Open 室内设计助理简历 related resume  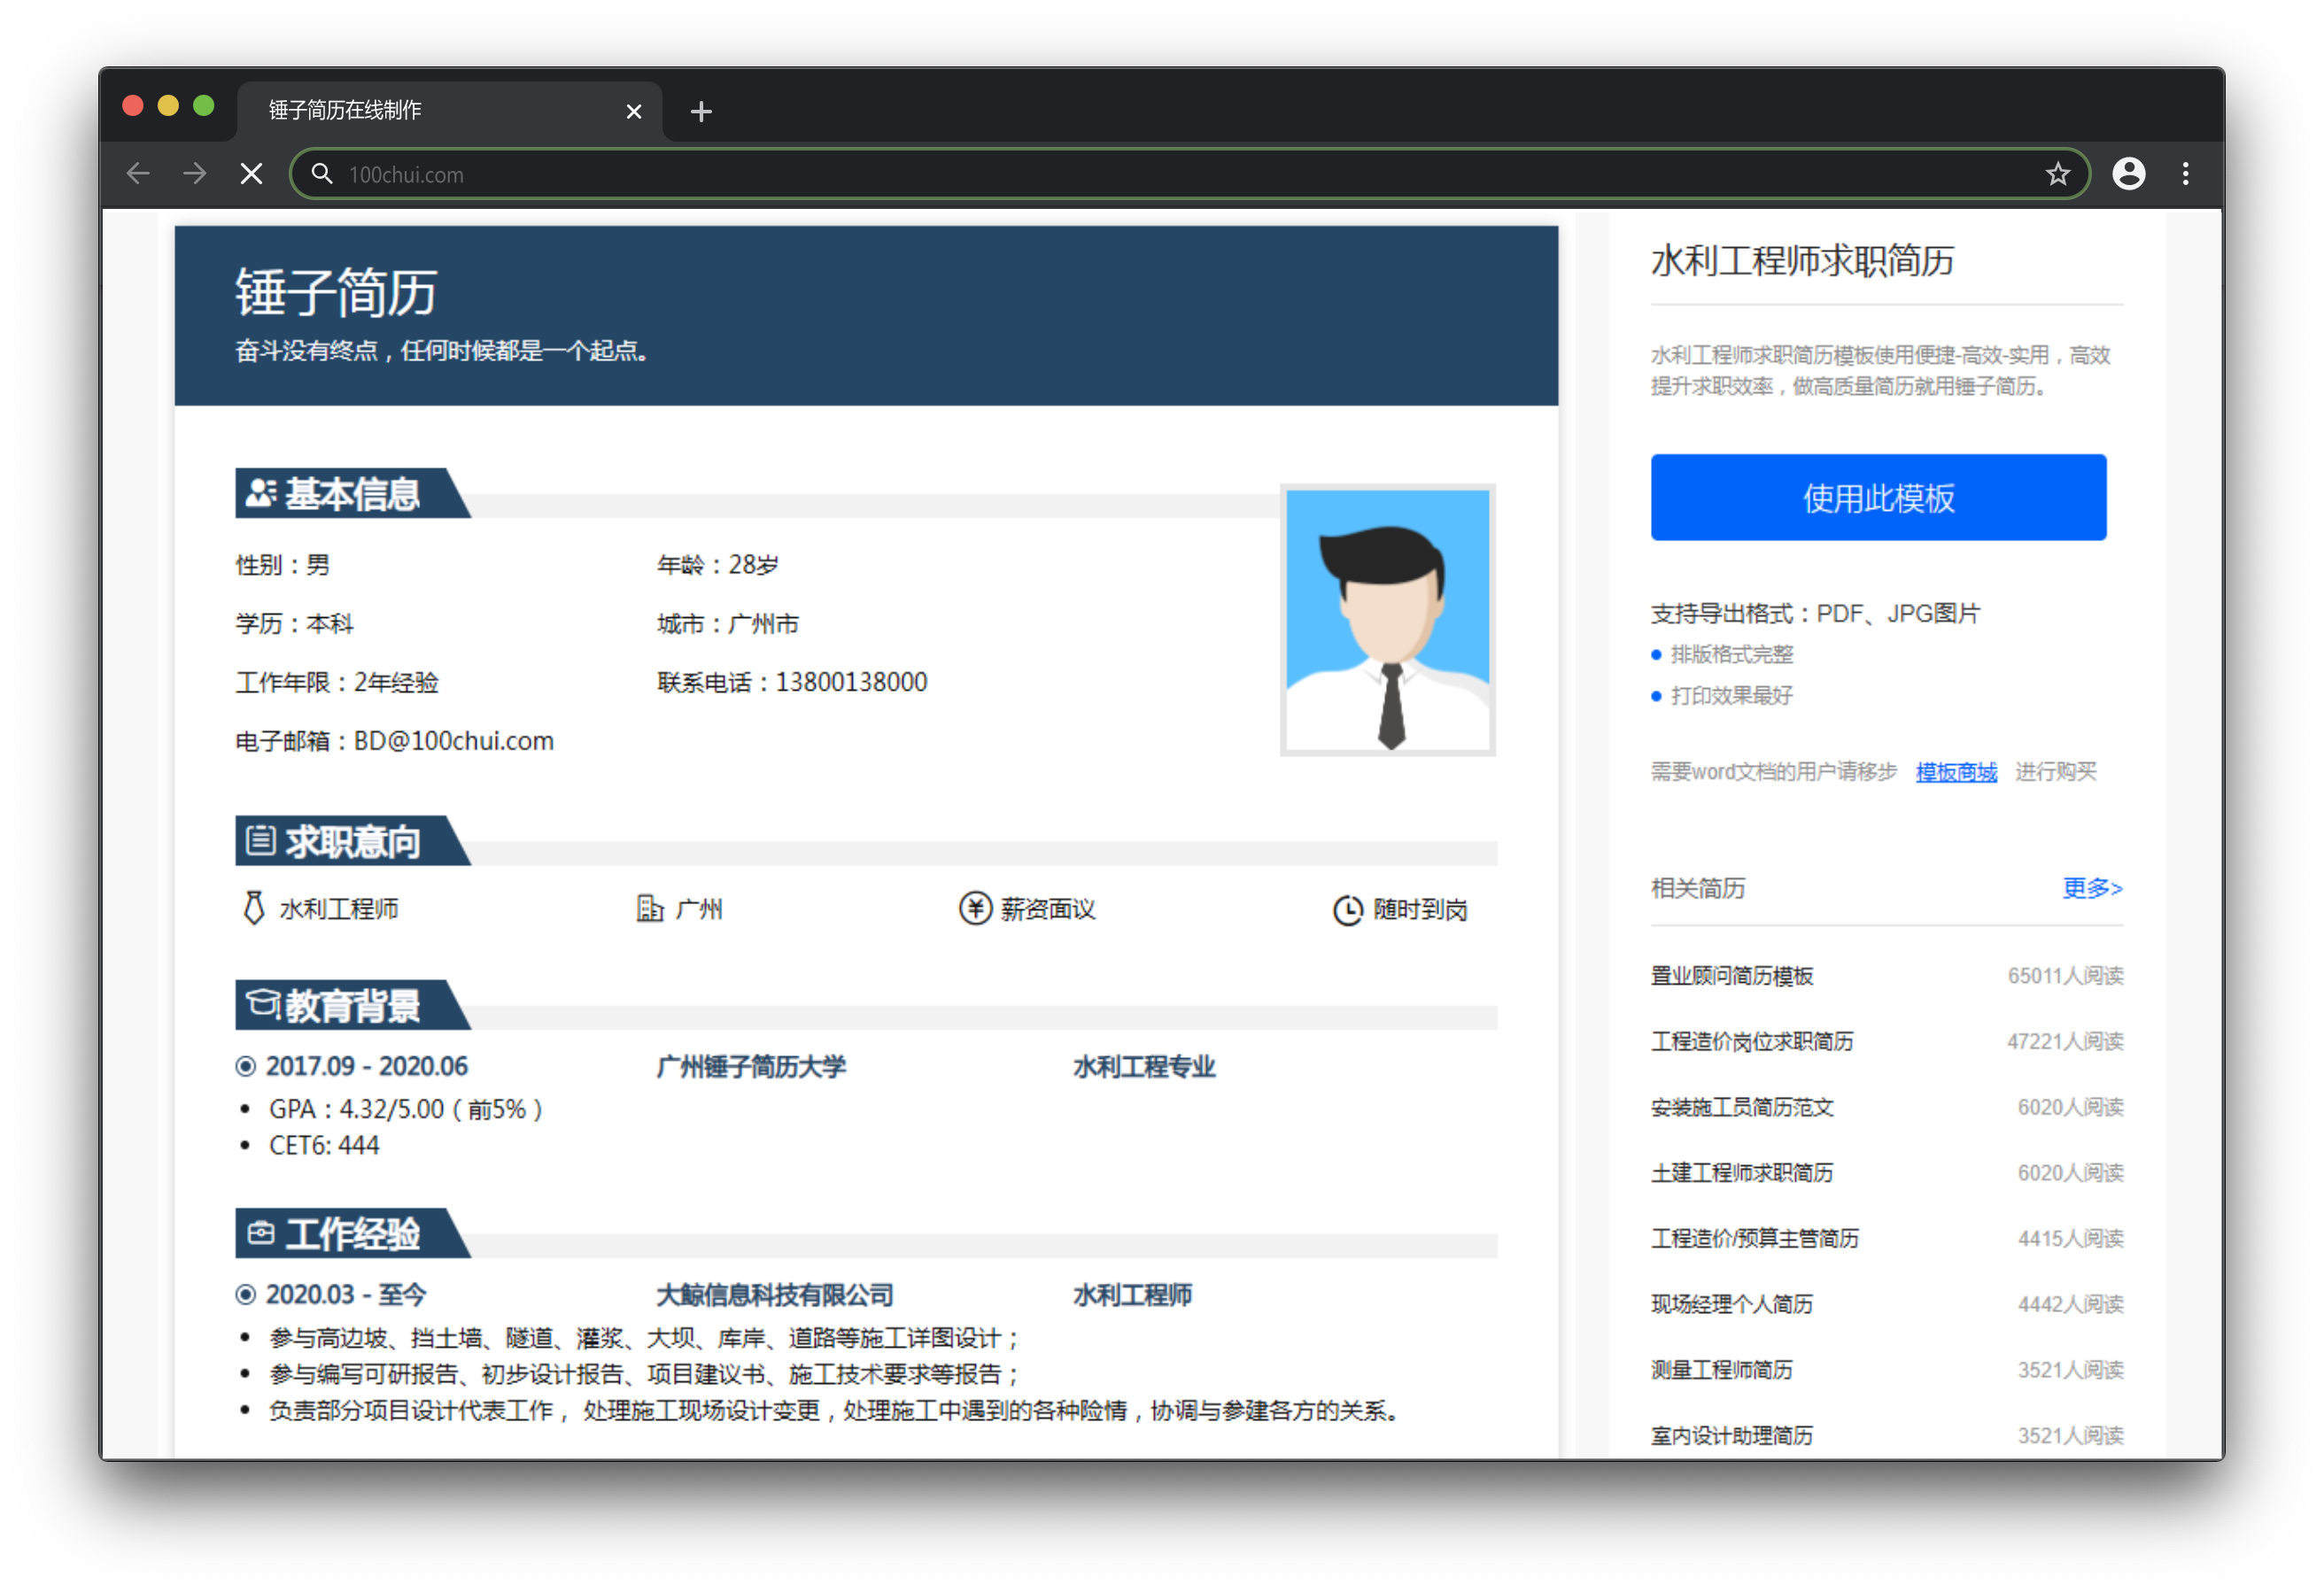(1732, 1435)
